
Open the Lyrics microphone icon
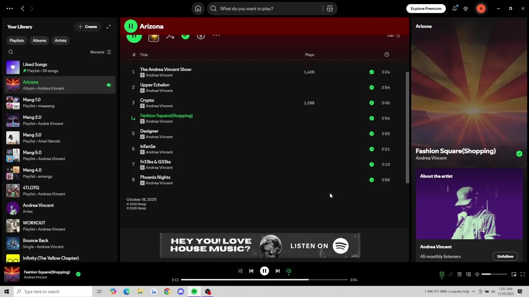(451, 274)
